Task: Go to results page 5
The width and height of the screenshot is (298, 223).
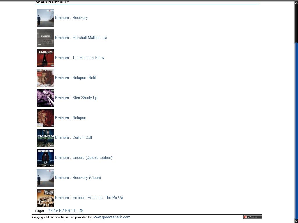Action: coord(57,211)
